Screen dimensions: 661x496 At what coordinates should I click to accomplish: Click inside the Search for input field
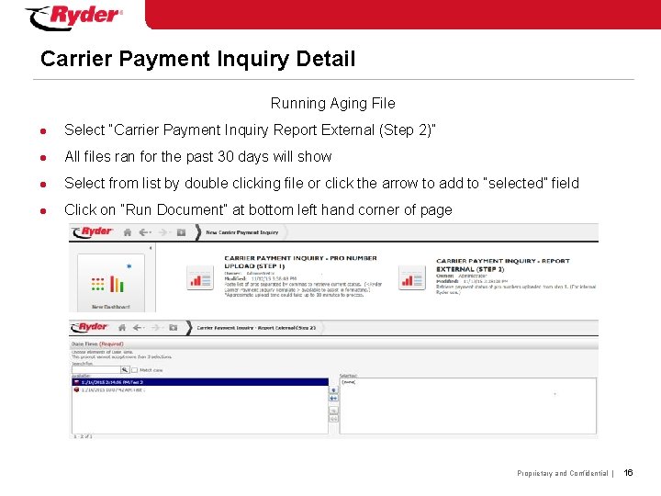[96, 370]
